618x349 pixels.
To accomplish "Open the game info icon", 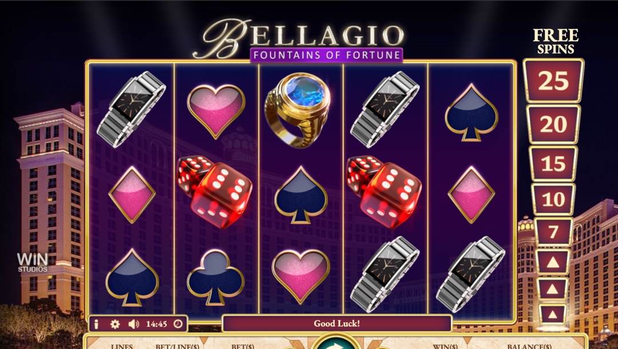I will (x=96, y=324).
